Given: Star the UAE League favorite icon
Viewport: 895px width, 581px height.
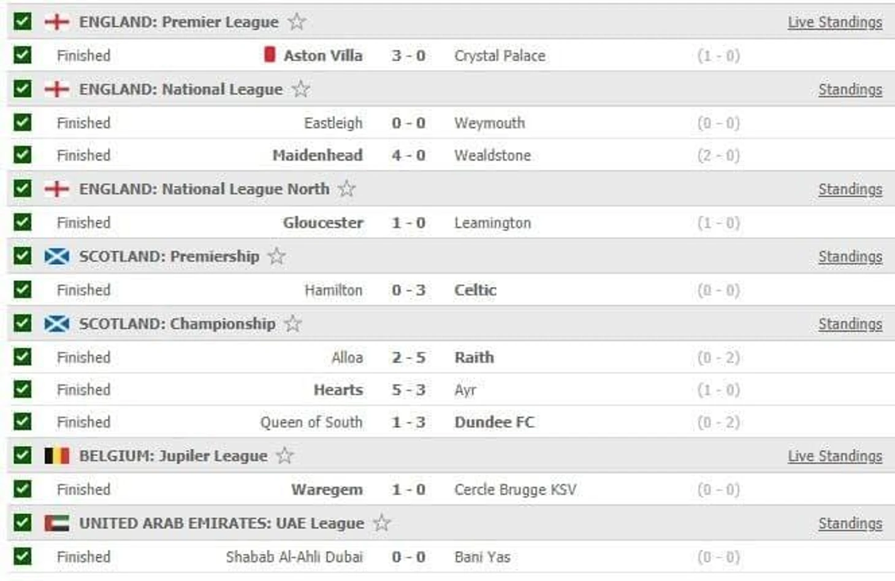Looking at the screenshot, I should click(x=382, y=523).
